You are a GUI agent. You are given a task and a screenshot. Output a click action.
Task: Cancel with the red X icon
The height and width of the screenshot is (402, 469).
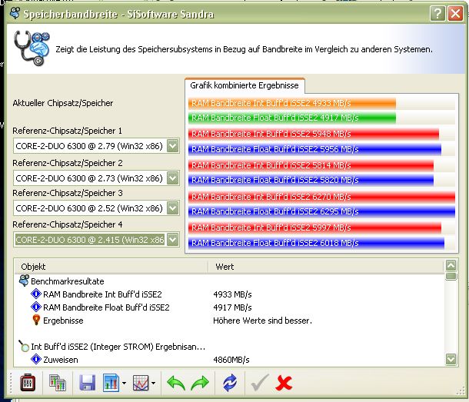tap(284, 383)
